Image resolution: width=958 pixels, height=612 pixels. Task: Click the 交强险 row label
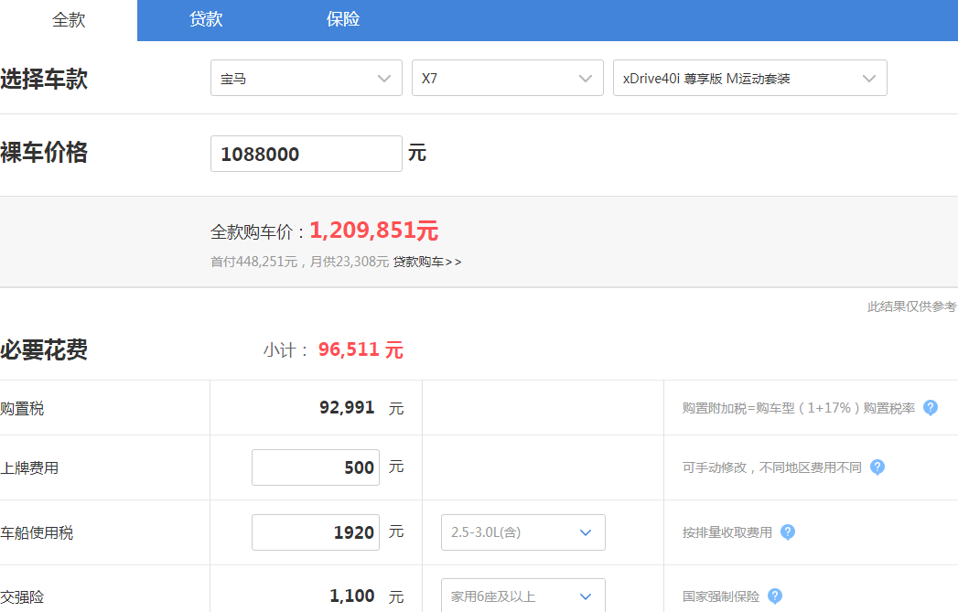coord(22,596)
